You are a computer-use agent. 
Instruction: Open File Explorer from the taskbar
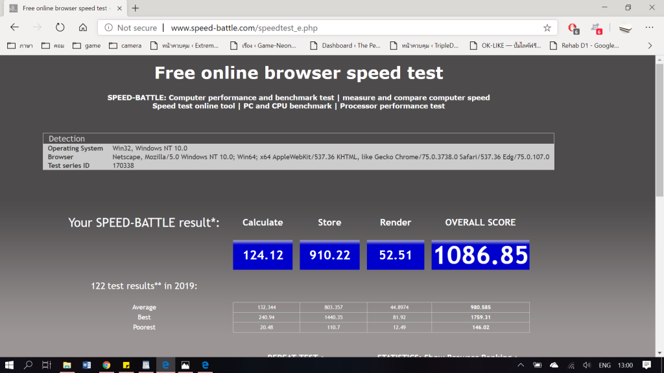point(67,365)
